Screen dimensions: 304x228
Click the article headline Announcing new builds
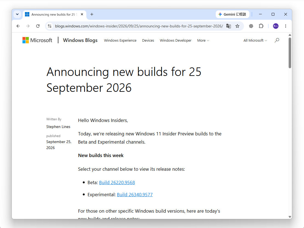click(x=124, y=80)
